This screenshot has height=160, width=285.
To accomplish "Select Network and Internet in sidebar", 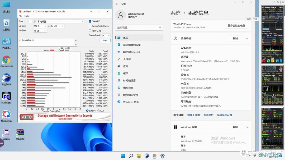I will click(139, 52).
